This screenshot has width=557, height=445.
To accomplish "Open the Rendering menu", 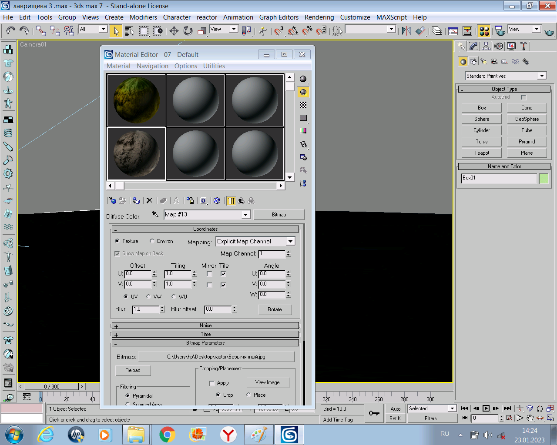I will pos(319,17).
